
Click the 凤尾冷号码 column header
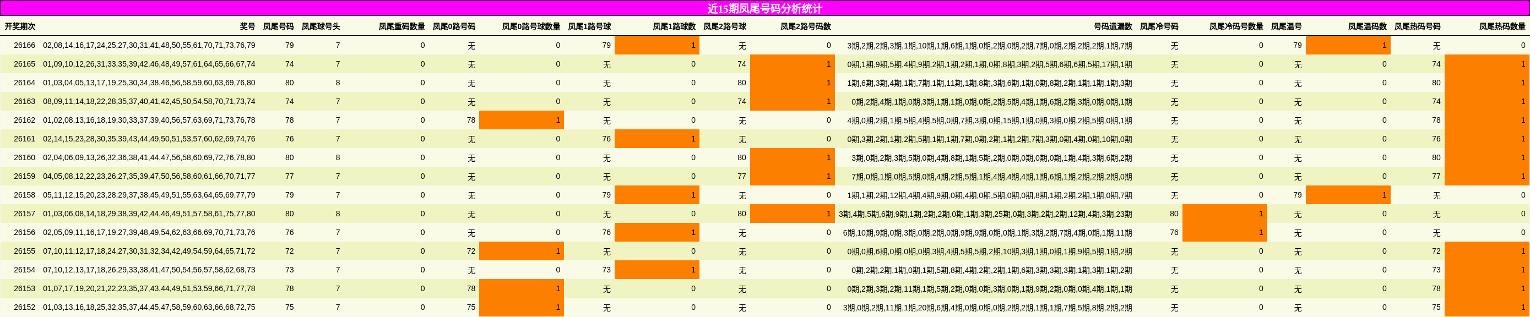click(x=1159, y=27)
